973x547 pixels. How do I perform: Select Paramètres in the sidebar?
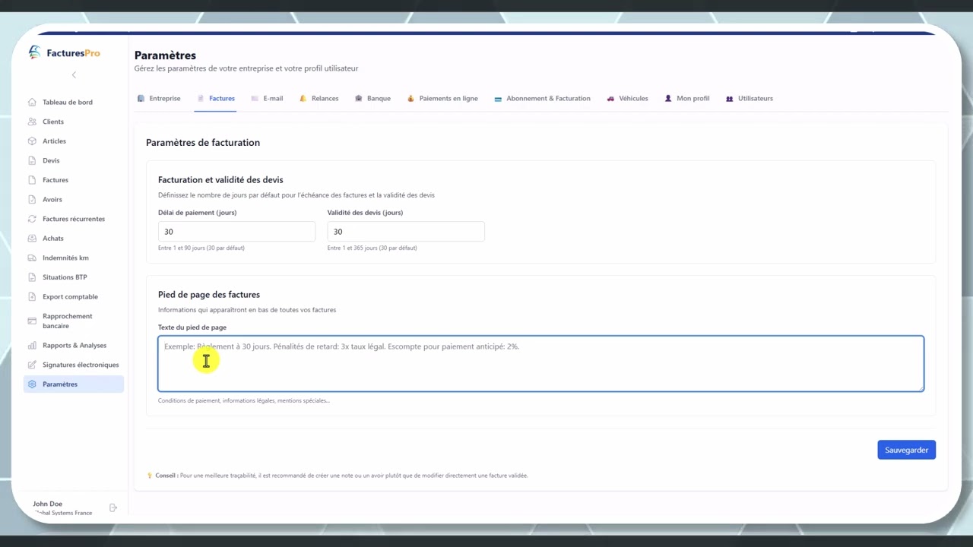click(x=74, y=384)
